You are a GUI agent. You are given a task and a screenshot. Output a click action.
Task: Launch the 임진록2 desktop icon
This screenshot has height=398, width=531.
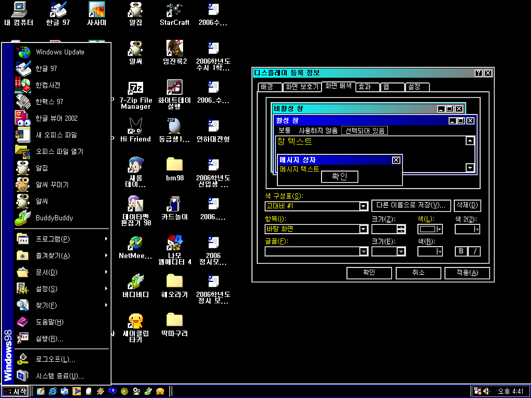(174, 53)
